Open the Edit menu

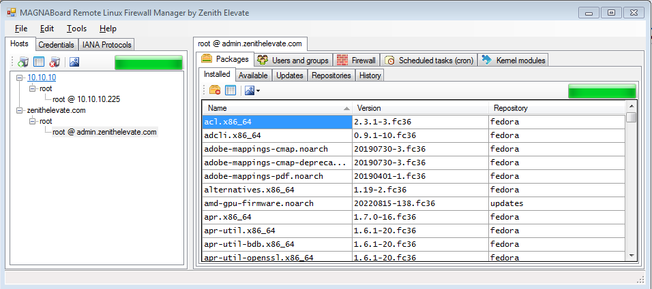tap(47, 29)
